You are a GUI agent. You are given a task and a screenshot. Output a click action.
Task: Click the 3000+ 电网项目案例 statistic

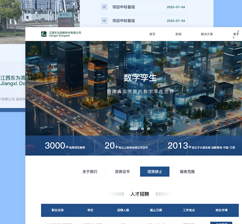coord(65,146)
